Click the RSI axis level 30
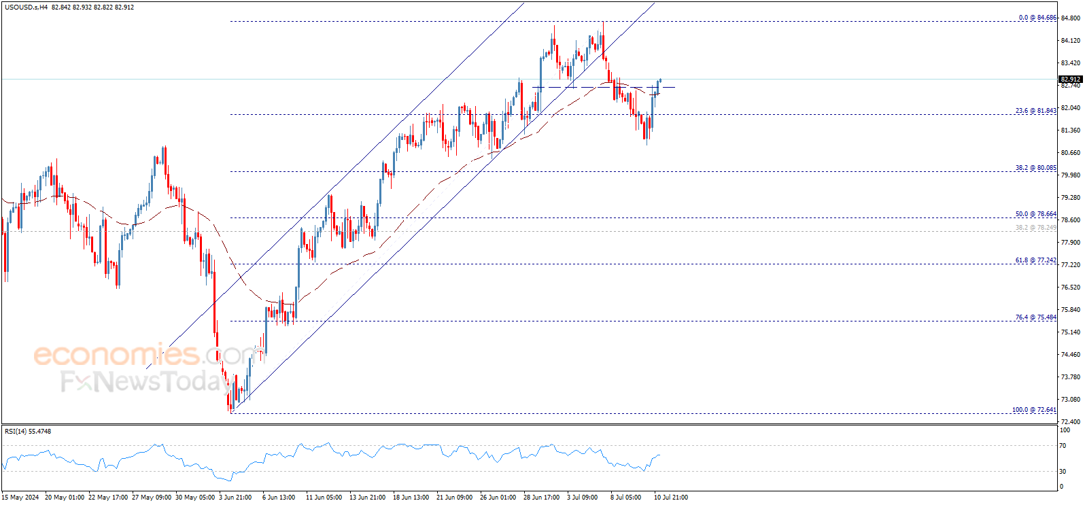The width and height of the screenshot is (1085, 505). coord(1064,472)
